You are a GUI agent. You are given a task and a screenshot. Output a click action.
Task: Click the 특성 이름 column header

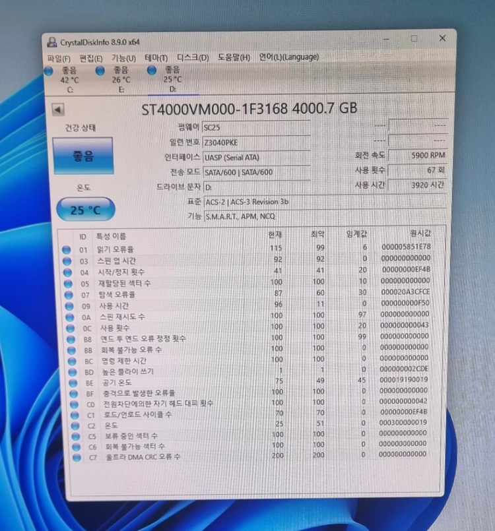pyautogui.click(x=111, y=236)
